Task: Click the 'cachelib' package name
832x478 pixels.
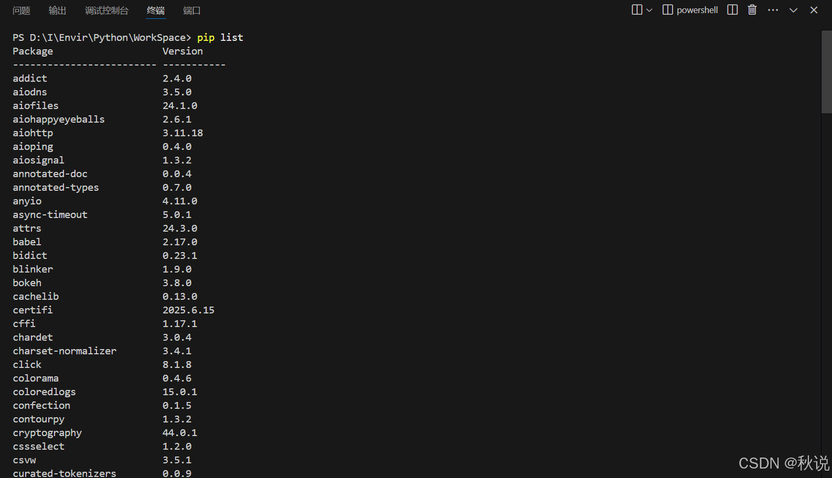Action: point(36,296)
